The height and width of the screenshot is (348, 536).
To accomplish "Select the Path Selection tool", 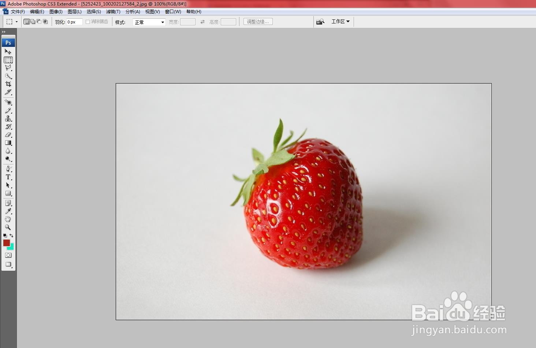I will click(8, 185).
